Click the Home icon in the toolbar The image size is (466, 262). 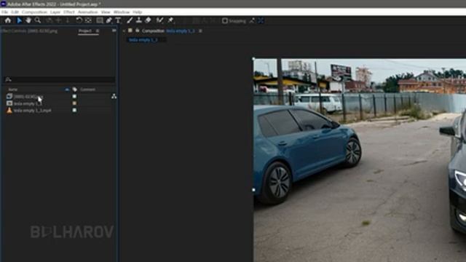(x=8, y=20)
